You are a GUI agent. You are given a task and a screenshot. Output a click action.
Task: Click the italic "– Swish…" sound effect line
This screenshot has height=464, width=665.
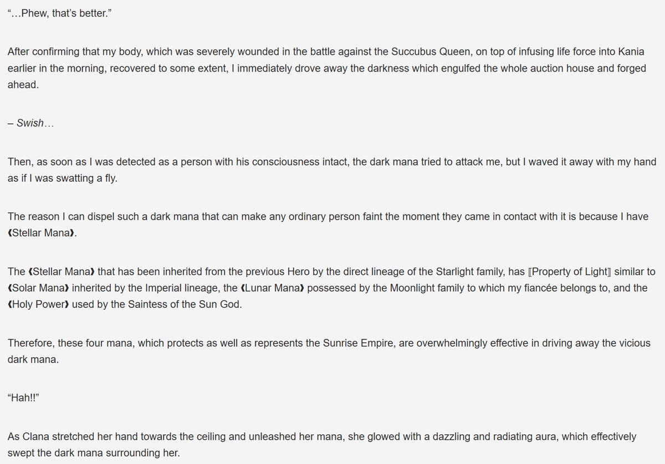(31, 123)
